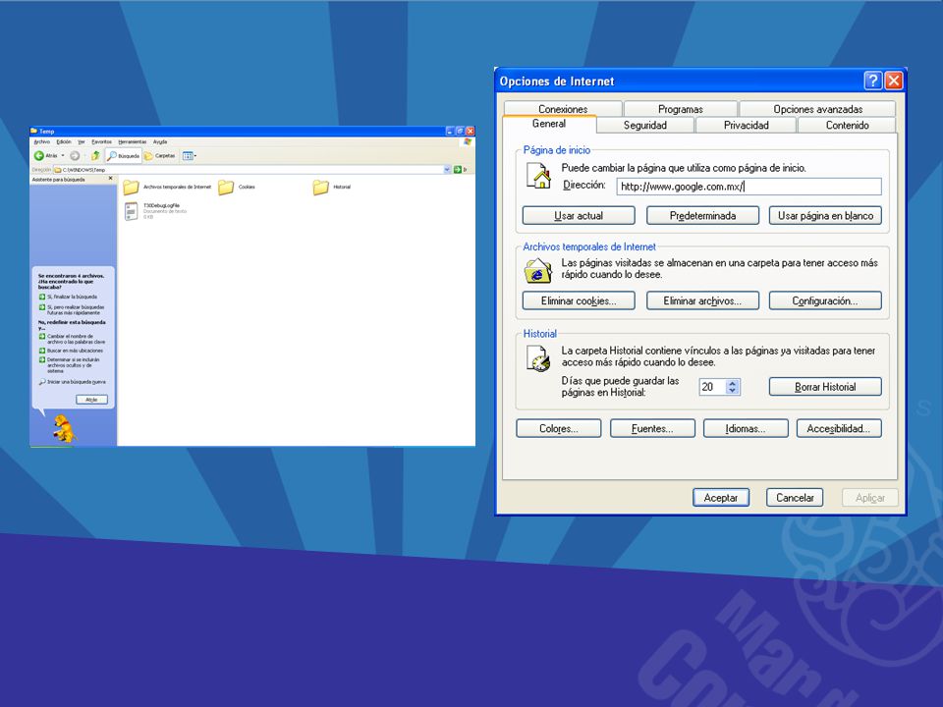The height and width of the screenshot is (707, 943).
Task: Maximize the Temp explorer window
Action: [x=460, y=131]
